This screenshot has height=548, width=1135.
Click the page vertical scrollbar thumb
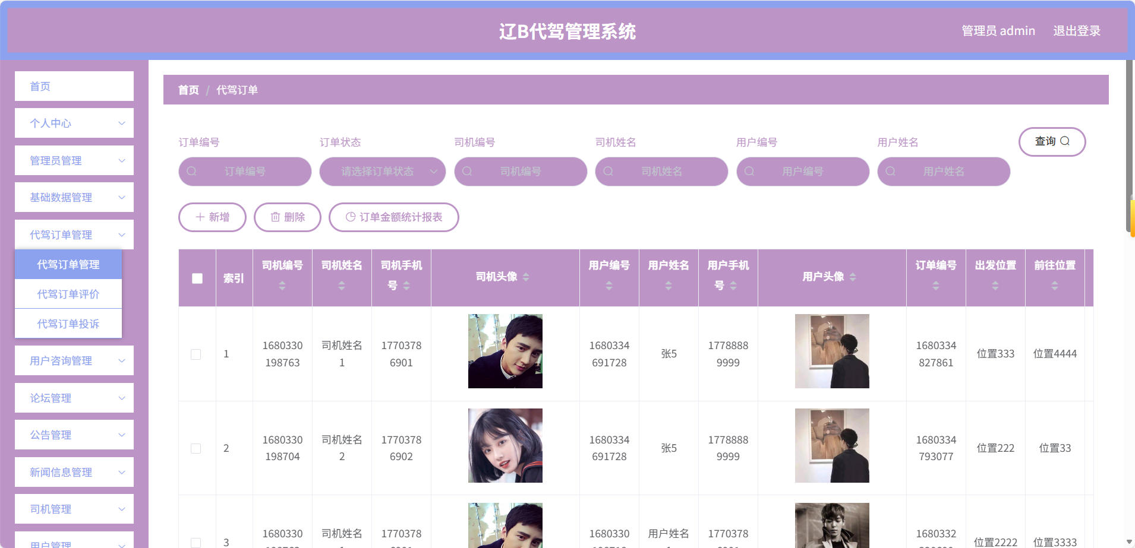click(1130, 145)
